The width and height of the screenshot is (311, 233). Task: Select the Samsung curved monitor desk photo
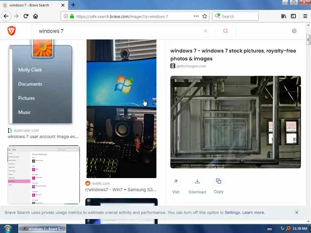click(121, 109)
